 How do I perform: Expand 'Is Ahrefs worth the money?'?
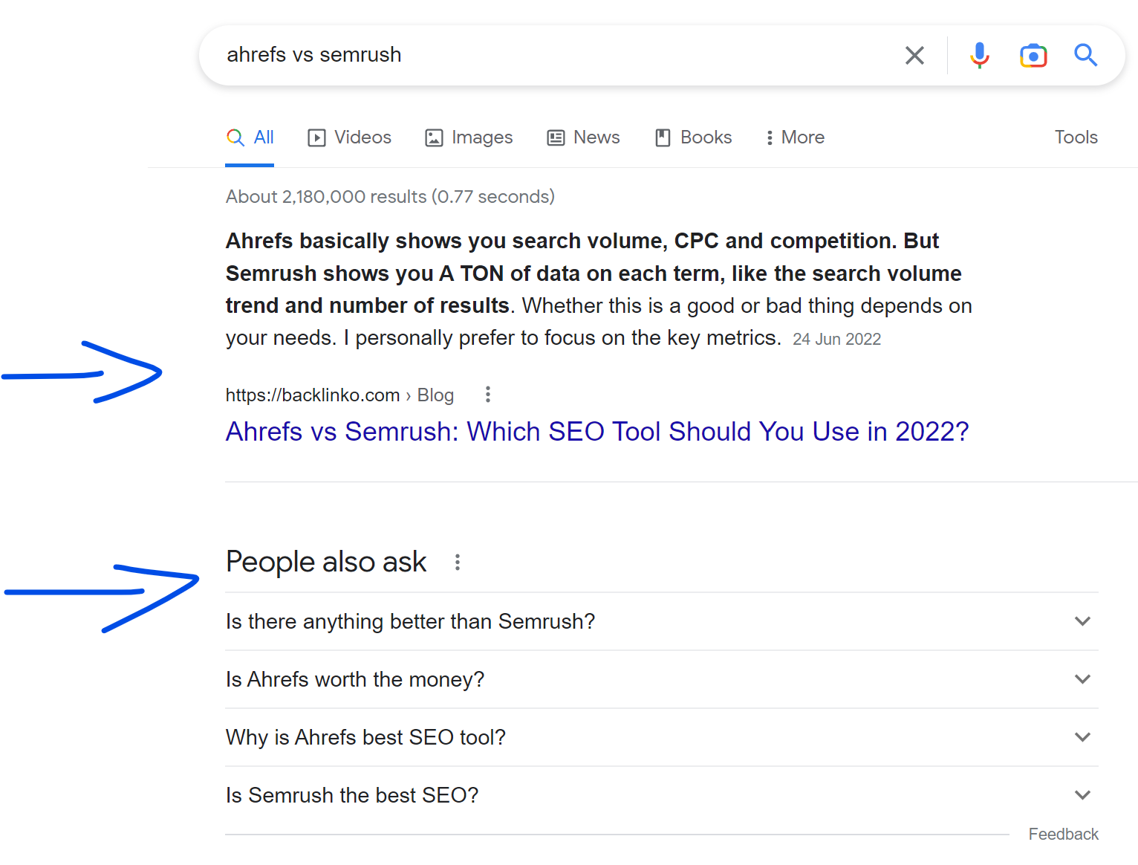pyautogui.click(x=1082, y=679)
